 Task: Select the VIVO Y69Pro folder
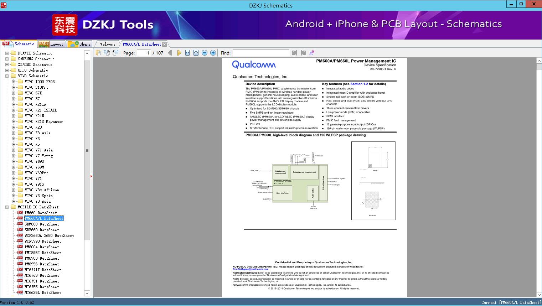(x=36, y=173)
